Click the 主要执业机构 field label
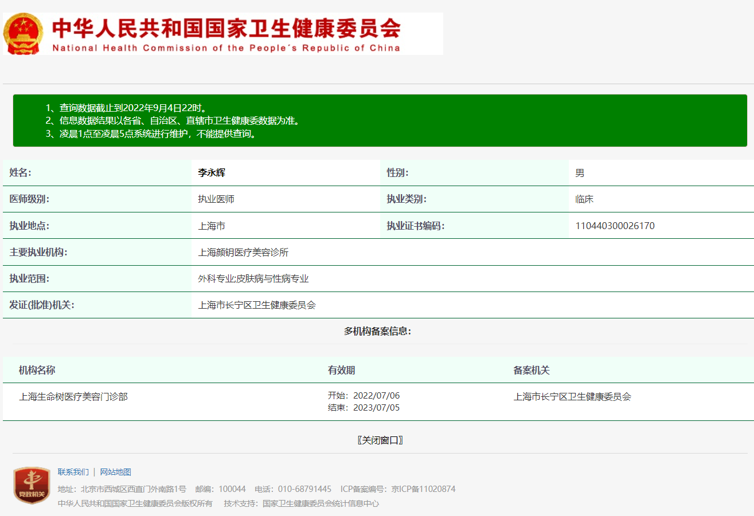The height and width of the screenshot is (516, 754). pos(39,251)
